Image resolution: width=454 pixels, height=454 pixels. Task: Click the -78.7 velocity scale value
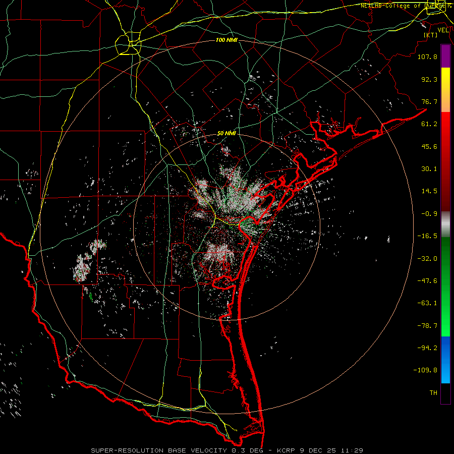click(427, 326)
